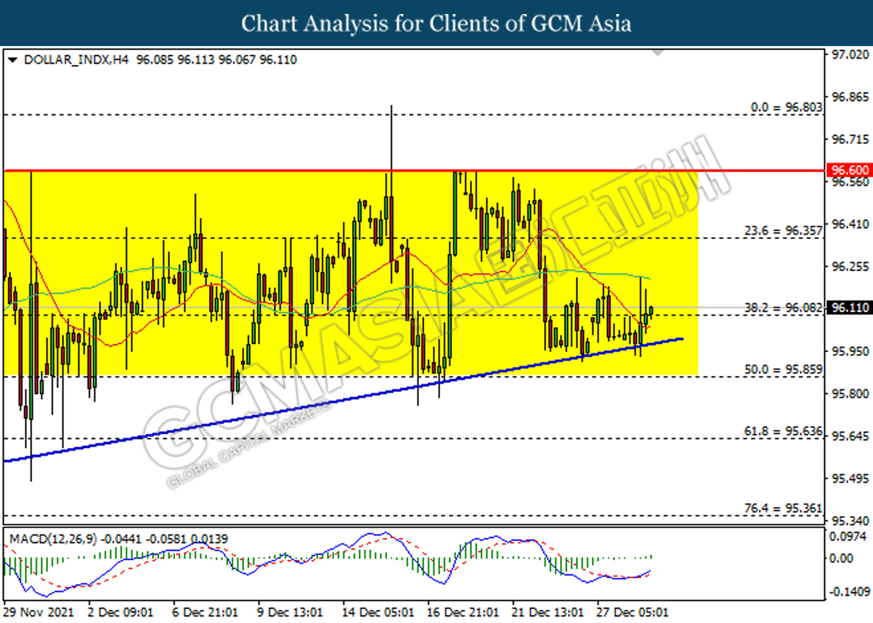Viewport: 873px width, 623px height.
Task: Click the 96.410 price axis value
Action: [850, 224]
